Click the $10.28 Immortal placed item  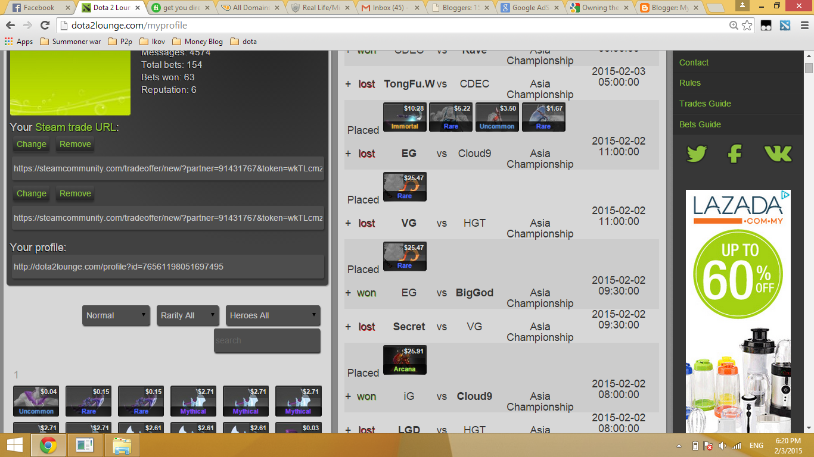pyautogui.click(x=405, y=117)
